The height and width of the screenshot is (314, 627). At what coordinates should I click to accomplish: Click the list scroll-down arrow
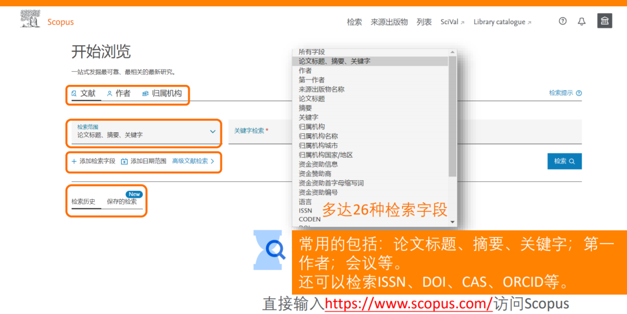pos(453,222)
